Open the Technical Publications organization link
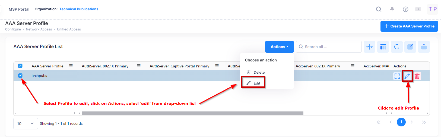This screenshot has height=137, width=441. [x=79, y=9]
